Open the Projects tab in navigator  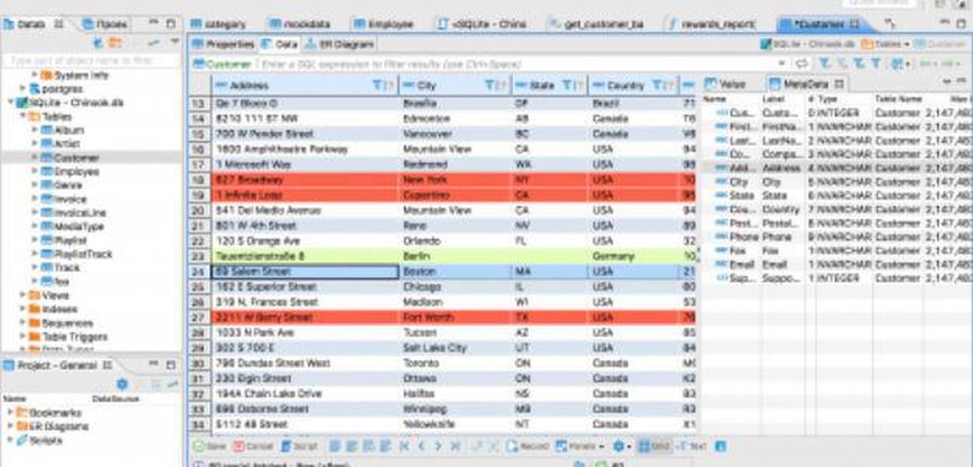coord(105,24)
